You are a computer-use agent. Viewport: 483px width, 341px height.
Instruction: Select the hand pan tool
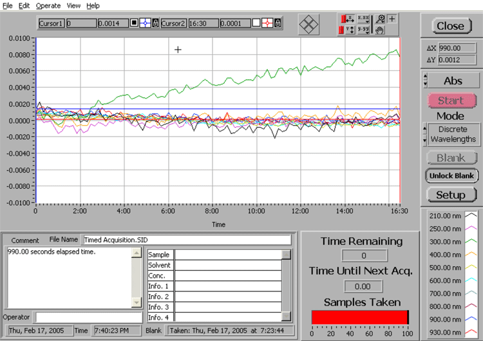click(x=381, y=29)
